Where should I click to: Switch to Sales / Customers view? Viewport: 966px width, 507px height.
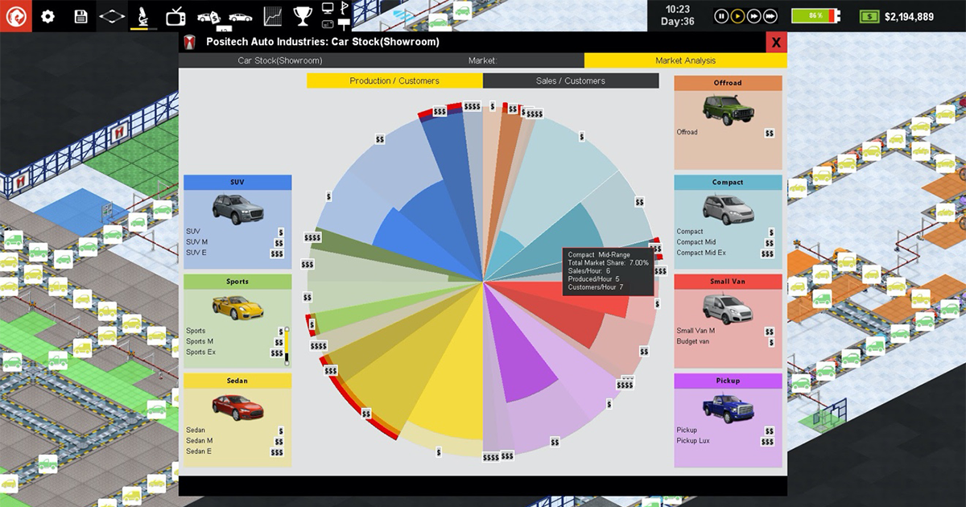(570, 80)
